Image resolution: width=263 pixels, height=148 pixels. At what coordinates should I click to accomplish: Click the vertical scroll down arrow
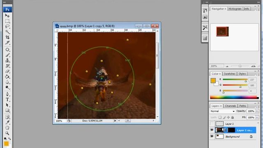pos(157,117)
